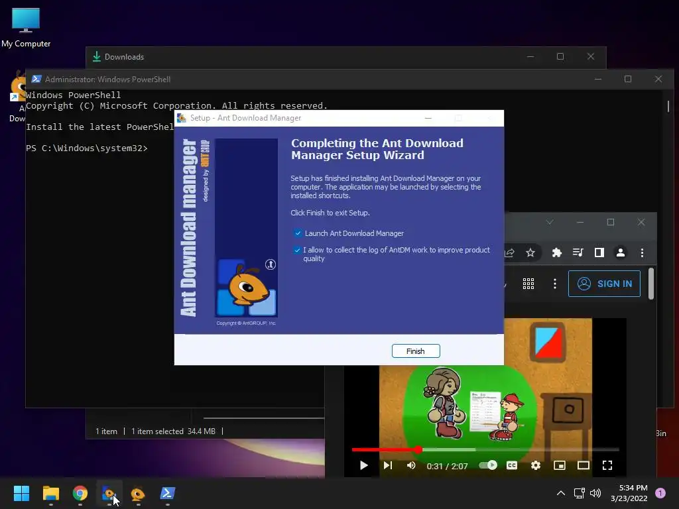Click PowerShell prompt 'PS C:\Windows\system32>'
Screen dimensions: 679x509
[87, 148]
